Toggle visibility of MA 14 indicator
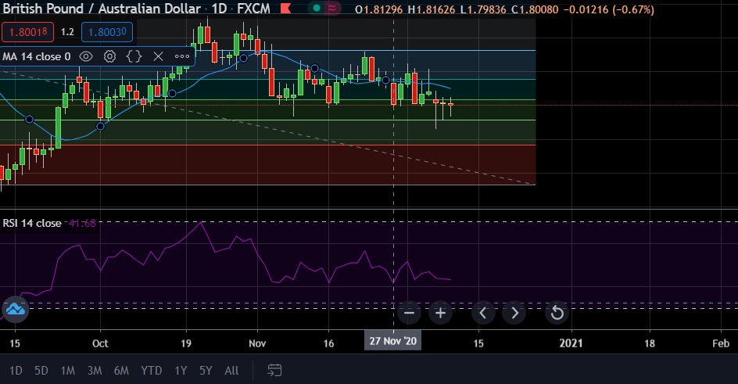 (x=87, y=56)
